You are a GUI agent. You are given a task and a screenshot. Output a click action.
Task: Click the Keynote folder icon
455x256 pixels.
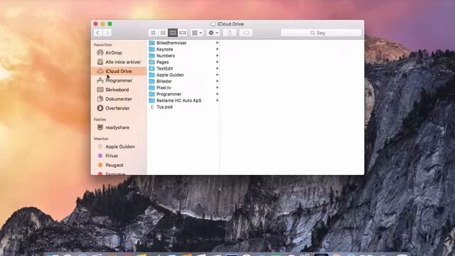151,49
